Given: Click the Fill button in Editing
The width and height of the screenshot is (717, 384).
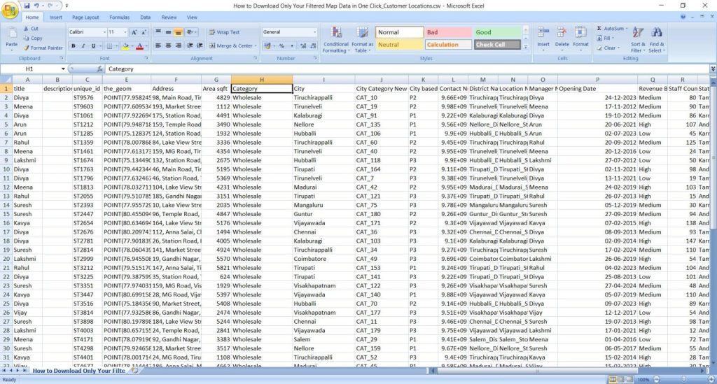Looking at the screenshot, I should point(606,38).
